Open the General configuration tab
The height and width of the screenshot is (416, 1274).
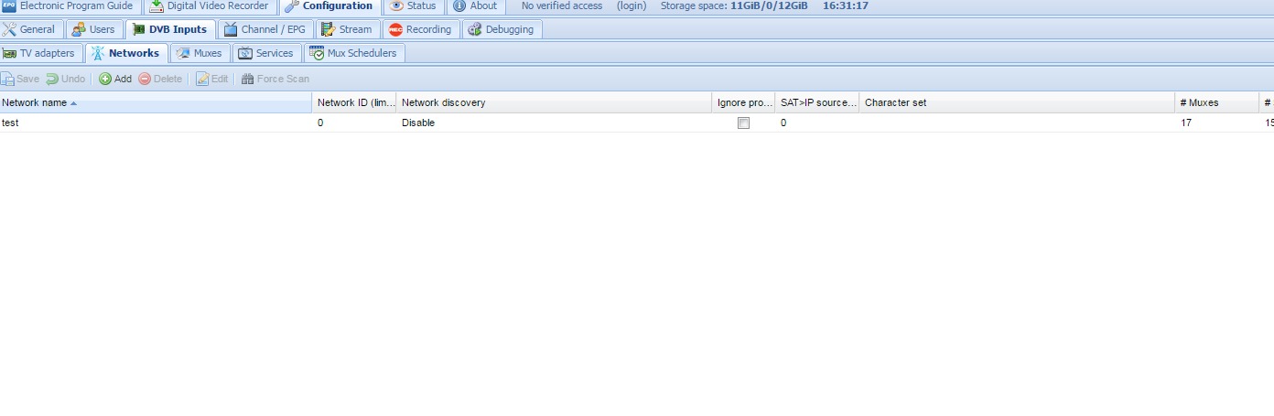tap(31, 29)
